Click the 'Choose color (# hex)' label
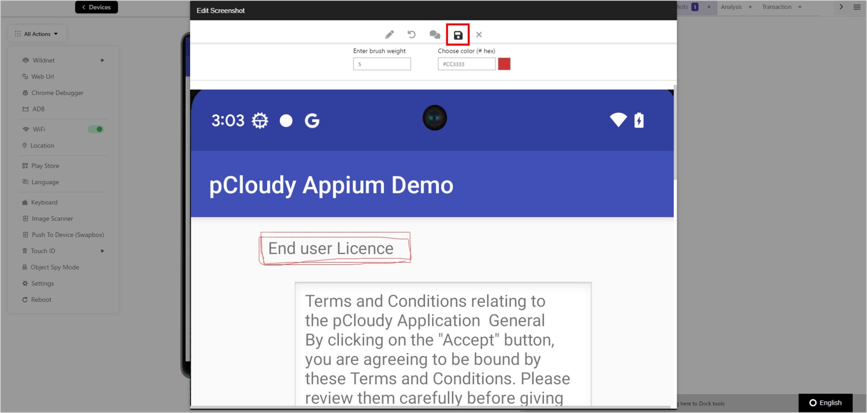This screenshot has height=413, width=867. (466, 51)
